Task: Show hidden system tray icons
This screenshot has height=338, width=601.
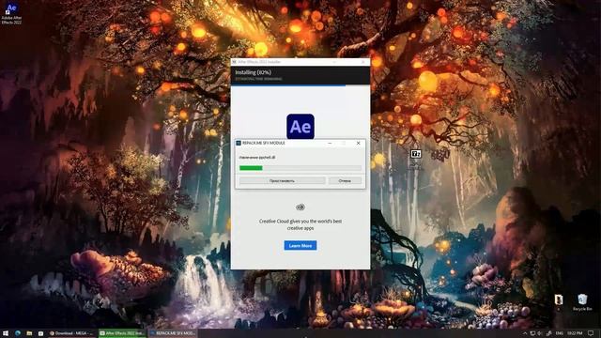Action: pos(525,333)
